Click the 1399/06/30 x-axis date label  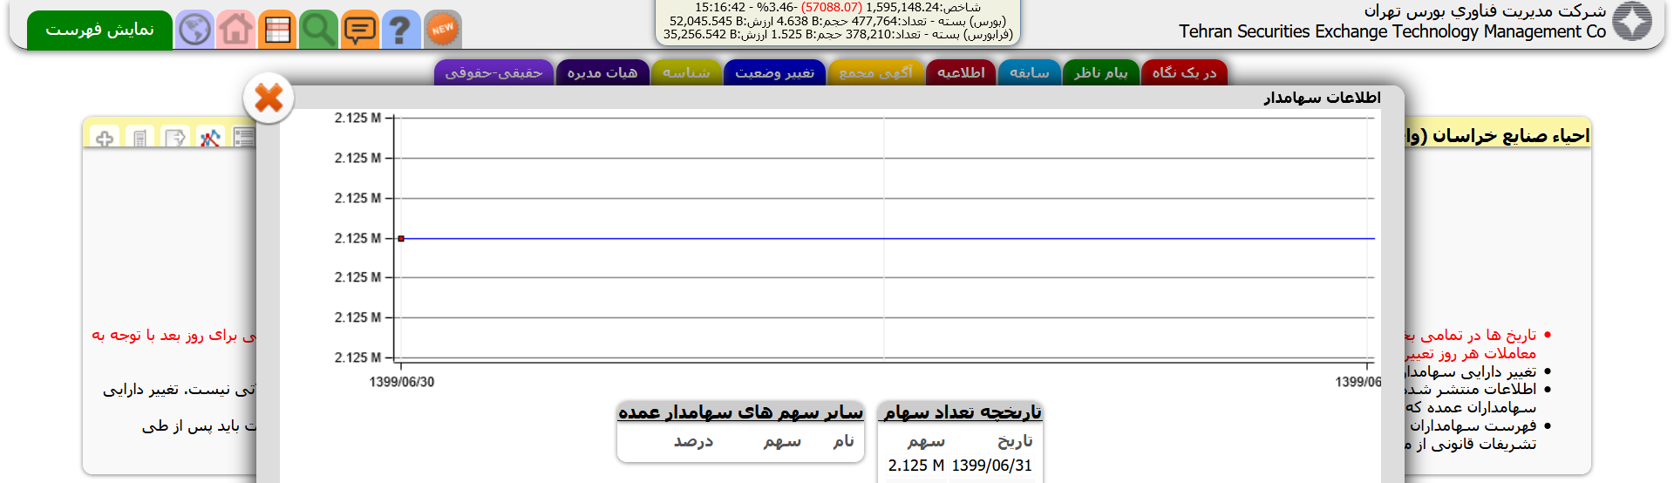pyautogui.click(x=402, y=382)
